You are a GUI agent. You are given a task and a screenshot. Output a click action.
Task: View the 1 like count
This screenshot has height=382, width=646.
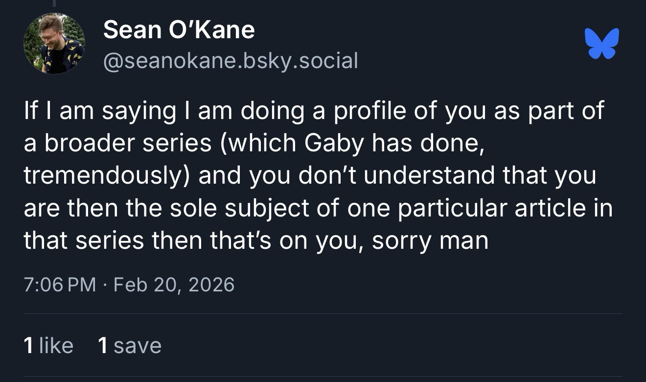[x=48, y=345]
